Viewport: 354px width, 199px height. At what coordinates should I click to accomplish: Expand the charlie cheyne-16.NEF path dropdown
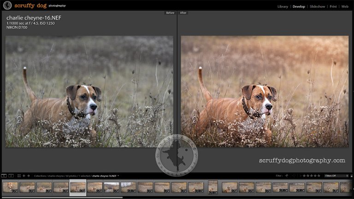click(x=118, y=176)
